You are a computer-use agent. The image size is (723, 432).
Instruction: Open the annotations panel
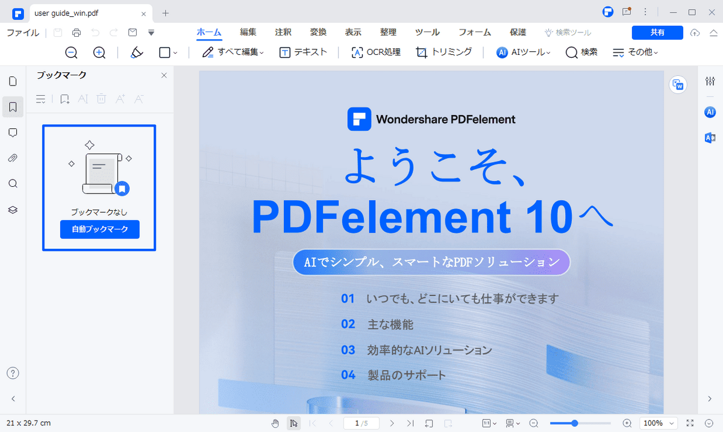click(x=13, y=133)
